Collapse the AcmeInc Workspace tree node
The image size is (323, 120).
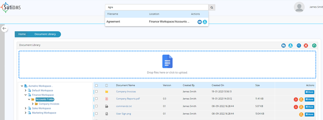pyautogui.click(x=22, y=86)
